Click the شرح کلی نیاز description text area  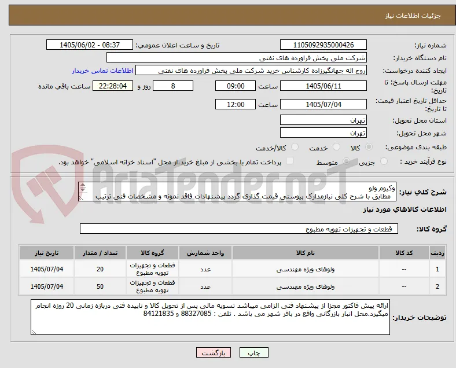[237, 192]
